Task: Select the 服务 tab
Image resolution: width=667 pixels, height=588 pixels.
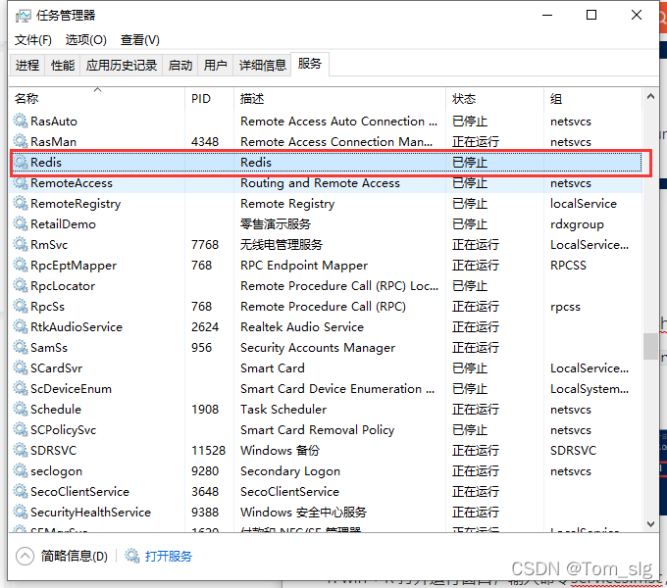Action: [x=310, y=64]
